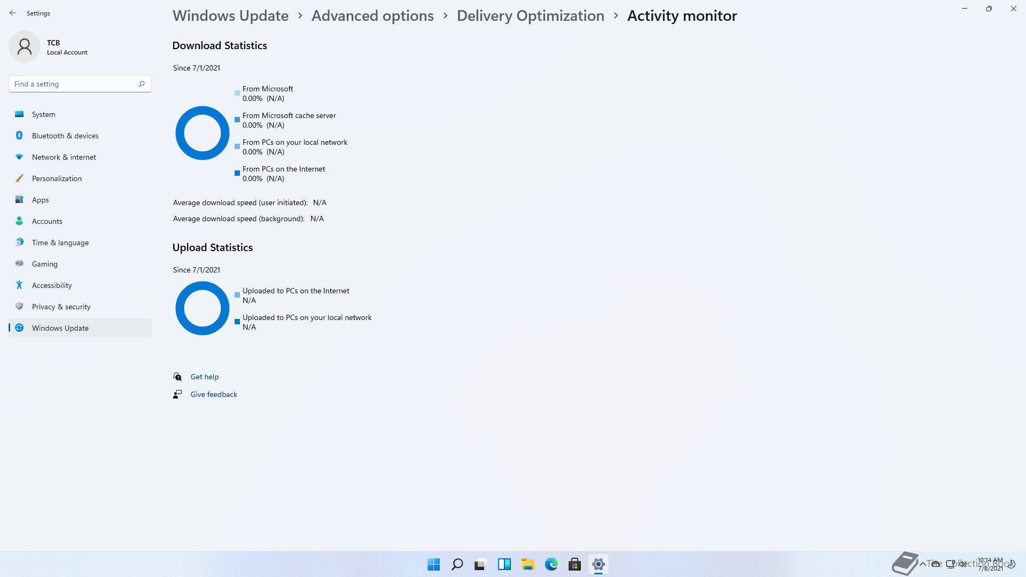
Task: Click the From PCs on the Internet legend square
Action: click(237, 173)
